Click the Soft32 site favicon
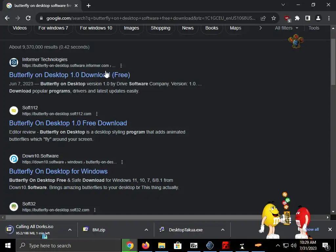The image size is (336, 252). [x=14, y=207]
